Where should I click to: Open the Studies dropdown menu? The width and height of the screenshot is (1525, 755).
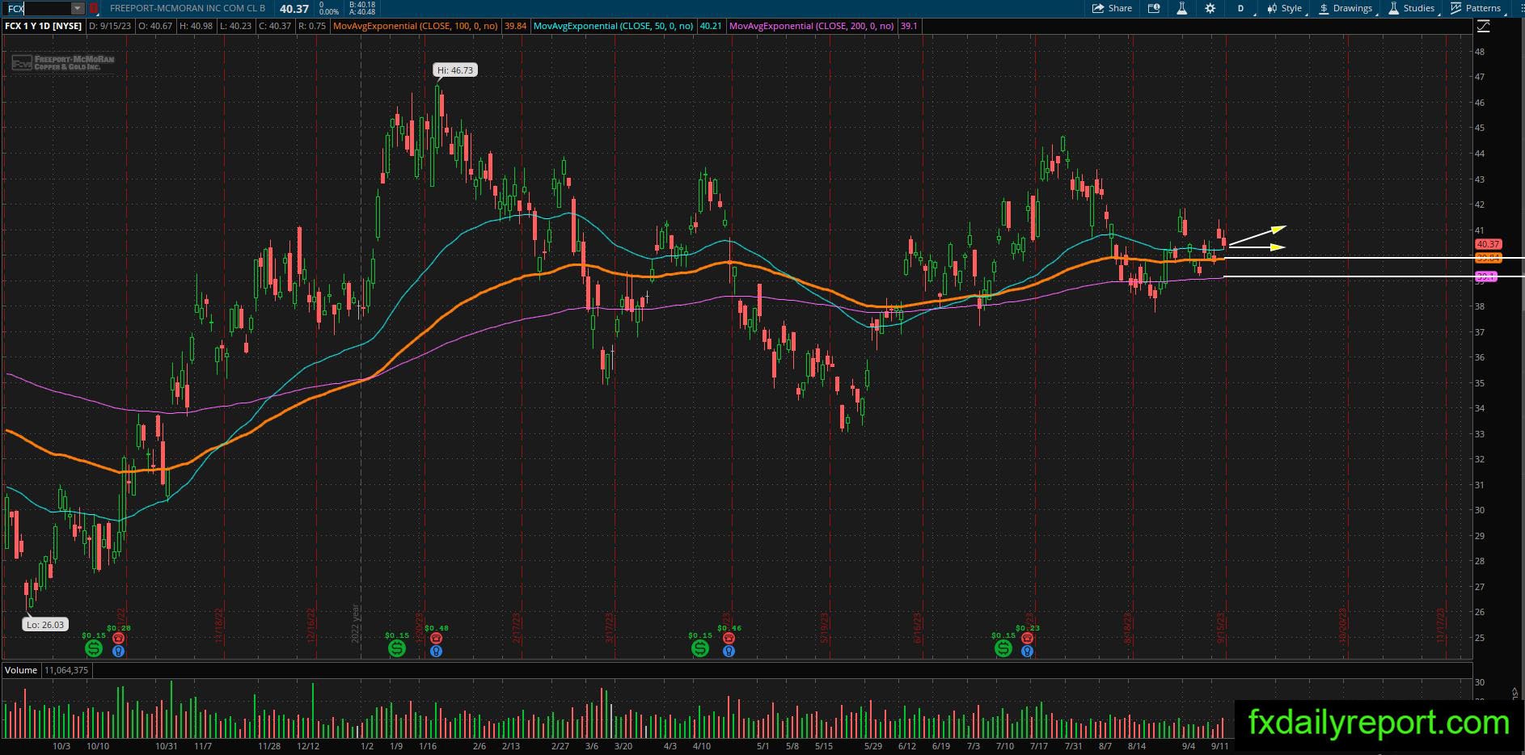[x=1412, y=8]
